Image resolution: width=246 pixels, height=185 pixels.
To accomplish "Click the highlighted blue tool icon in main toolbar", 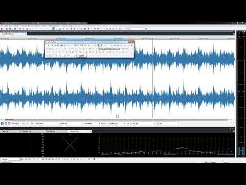I will pyautogui.click(x=53, y=29).
